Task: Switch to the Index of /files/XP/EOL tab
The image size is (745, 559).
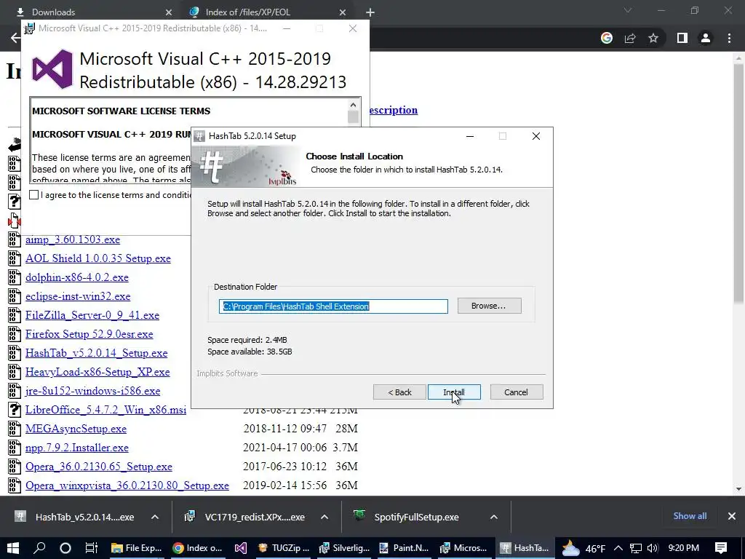Action: pos(247,12)
